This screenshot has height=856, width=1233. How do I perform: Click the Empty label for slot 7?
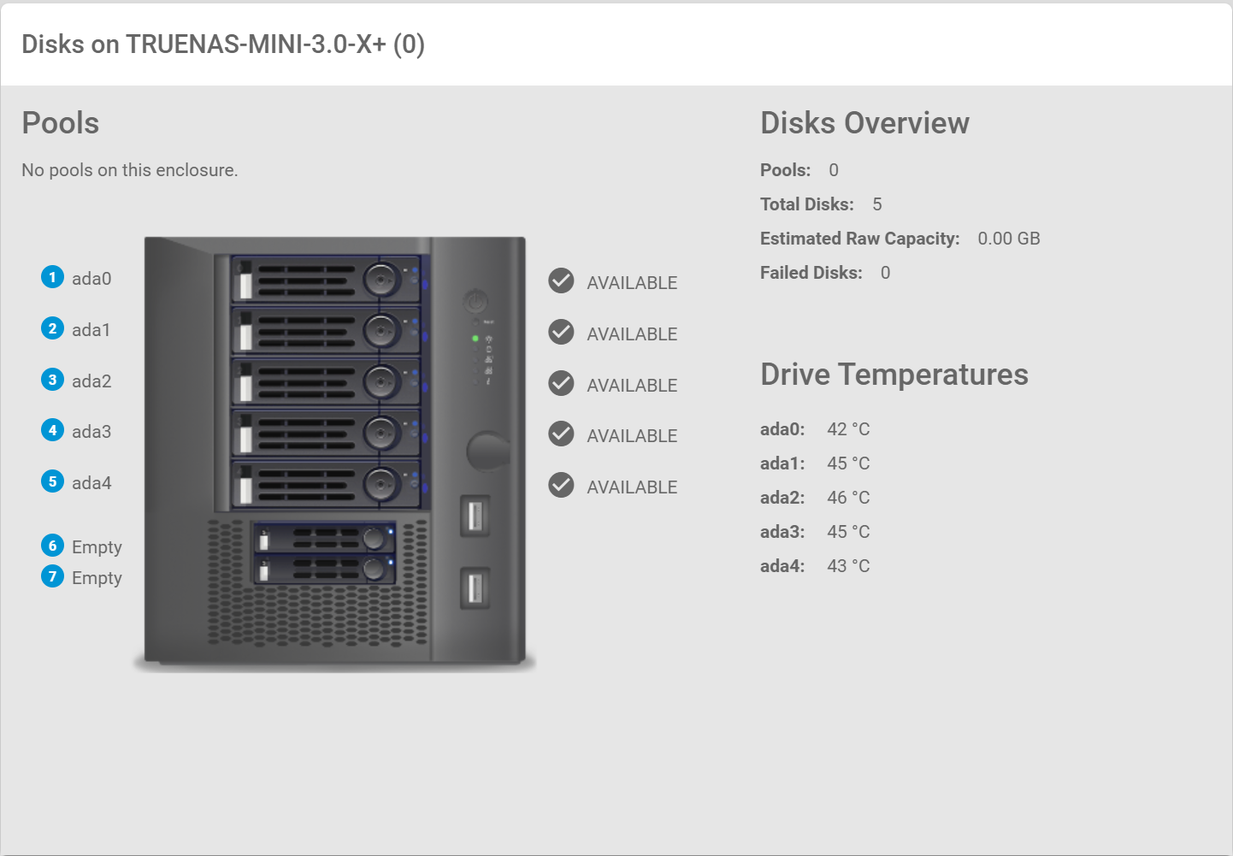coord(97,578)
